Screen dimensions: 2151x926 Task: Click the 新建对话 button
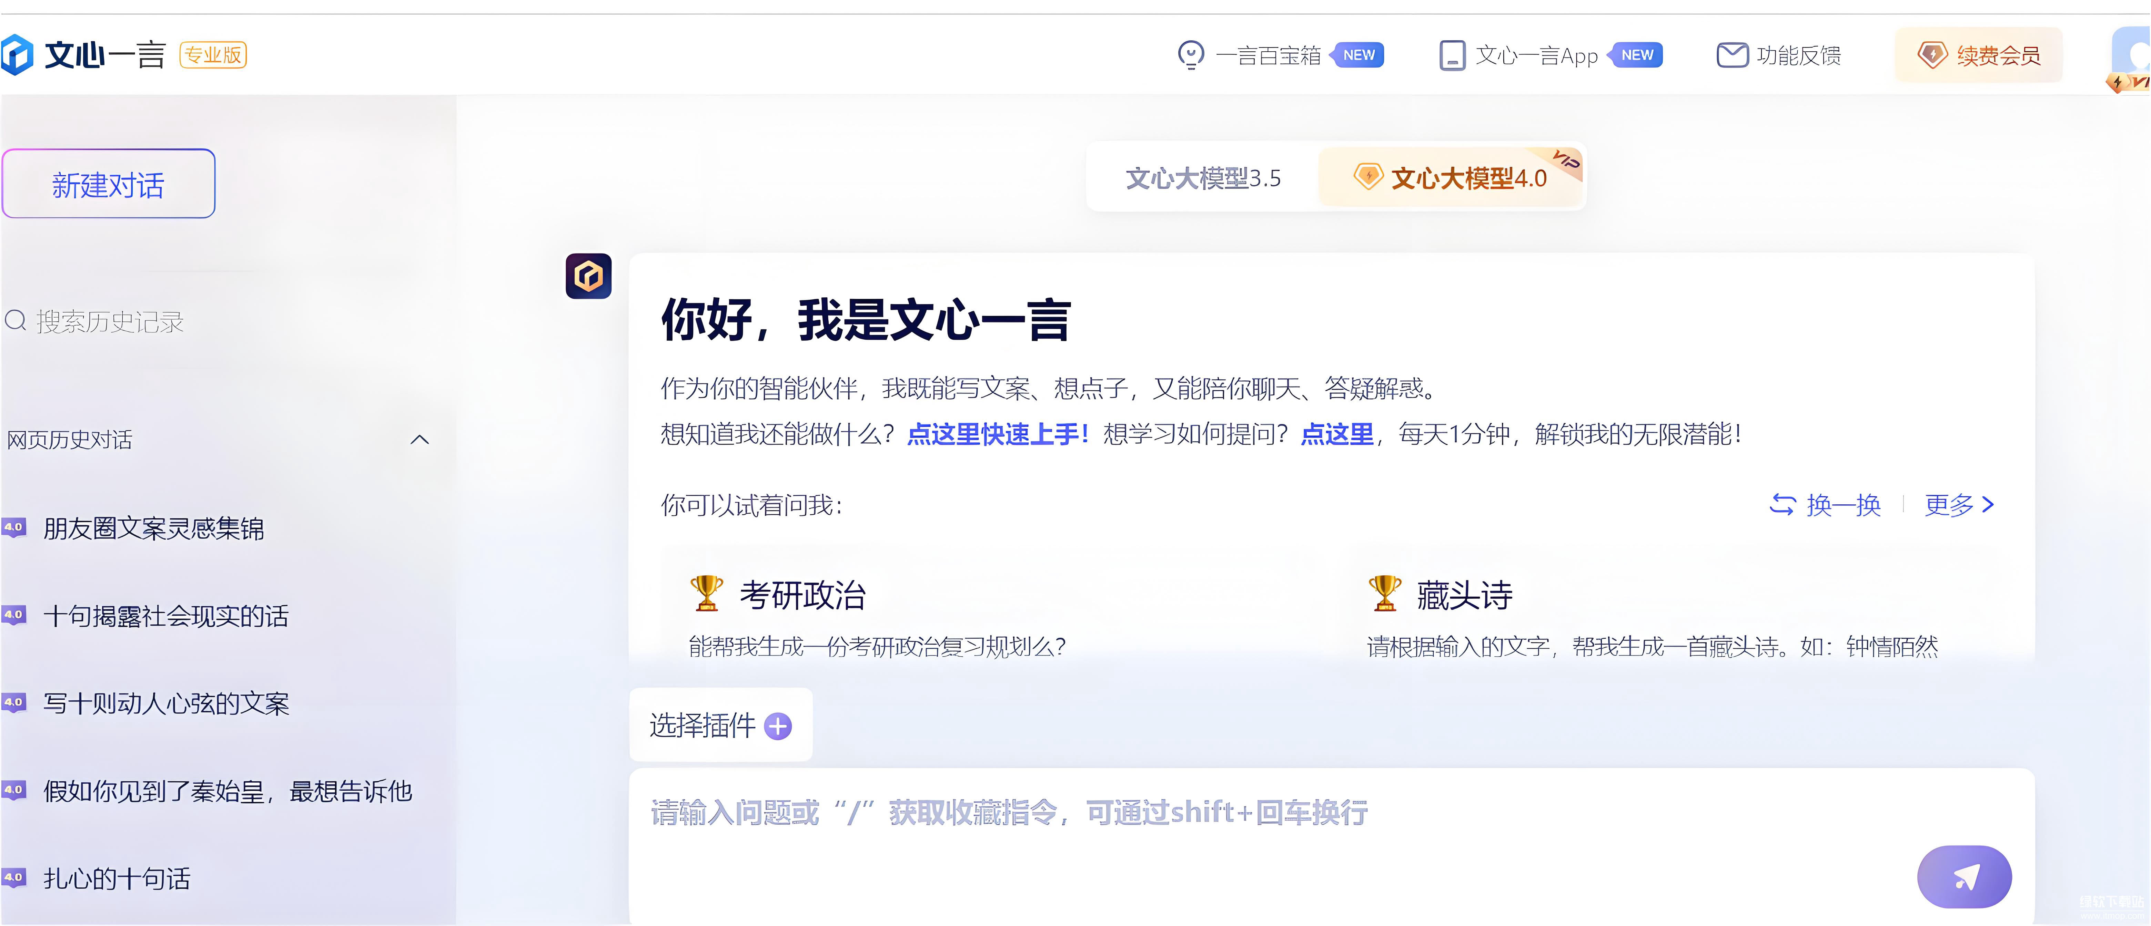[109, 184]
